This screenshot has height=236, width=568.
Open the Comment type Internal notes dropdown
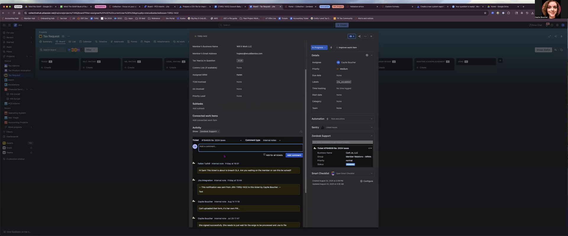(x=272, y=140)
